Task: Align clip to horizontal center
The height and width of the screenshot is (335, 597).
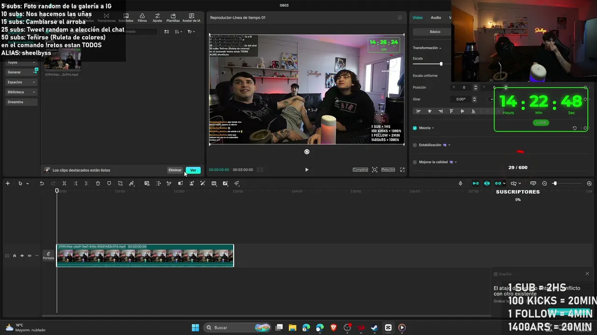Action: pyautogui.click(x=430, y=111)
